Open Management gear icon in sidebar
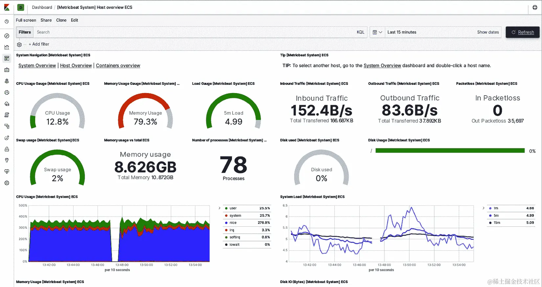 coord(7,183)
